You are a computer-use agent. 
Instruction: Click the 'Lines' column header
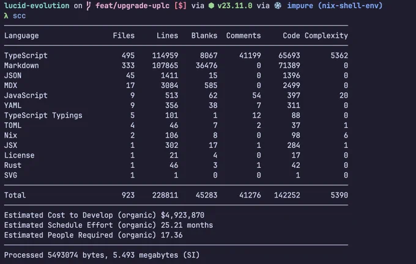[x=167, y=35]
